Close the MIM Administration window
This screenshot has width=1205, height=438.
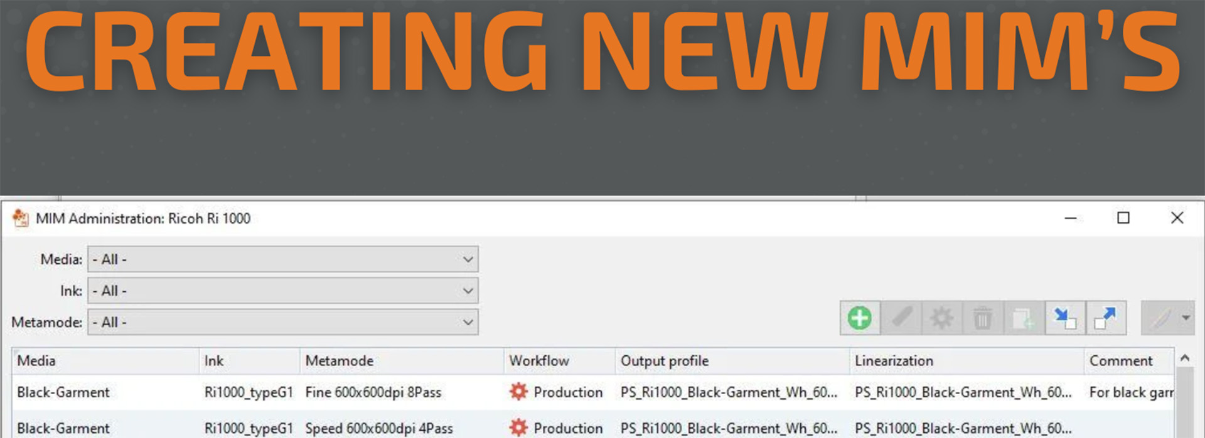[1177, 218]
